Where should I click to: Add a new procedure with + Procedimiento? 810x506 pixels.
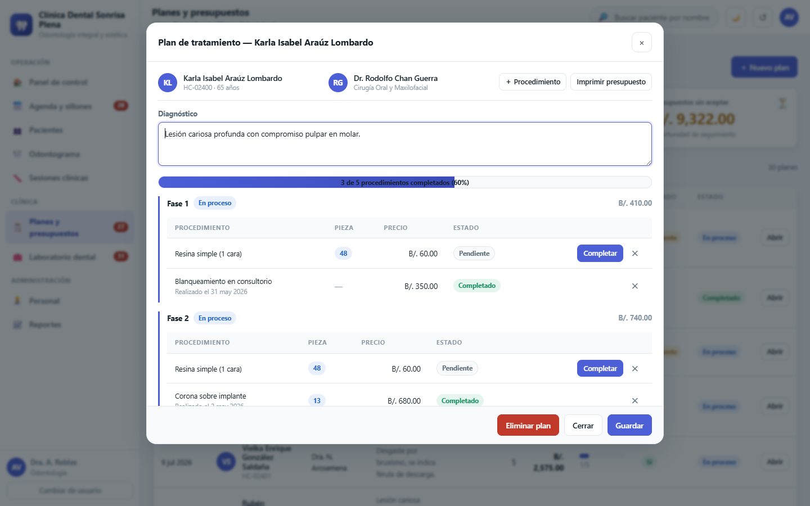click(533, 82)
